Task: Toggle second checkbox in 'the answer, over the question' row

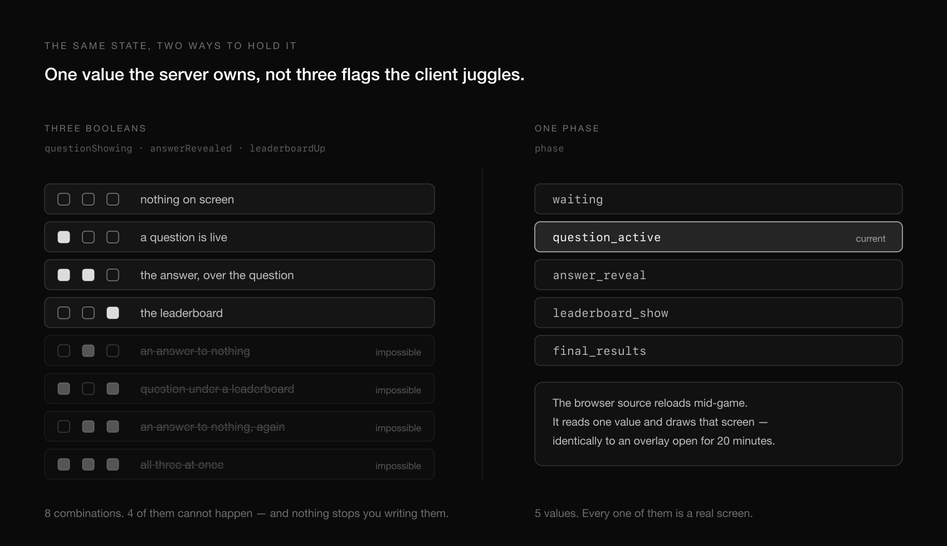Action: 89,275
